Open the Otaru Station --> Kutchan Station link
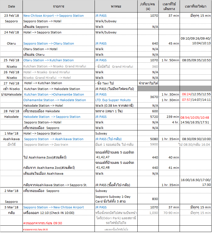The width and height of the screenshot is (213, 234). [x=48, y=60]
